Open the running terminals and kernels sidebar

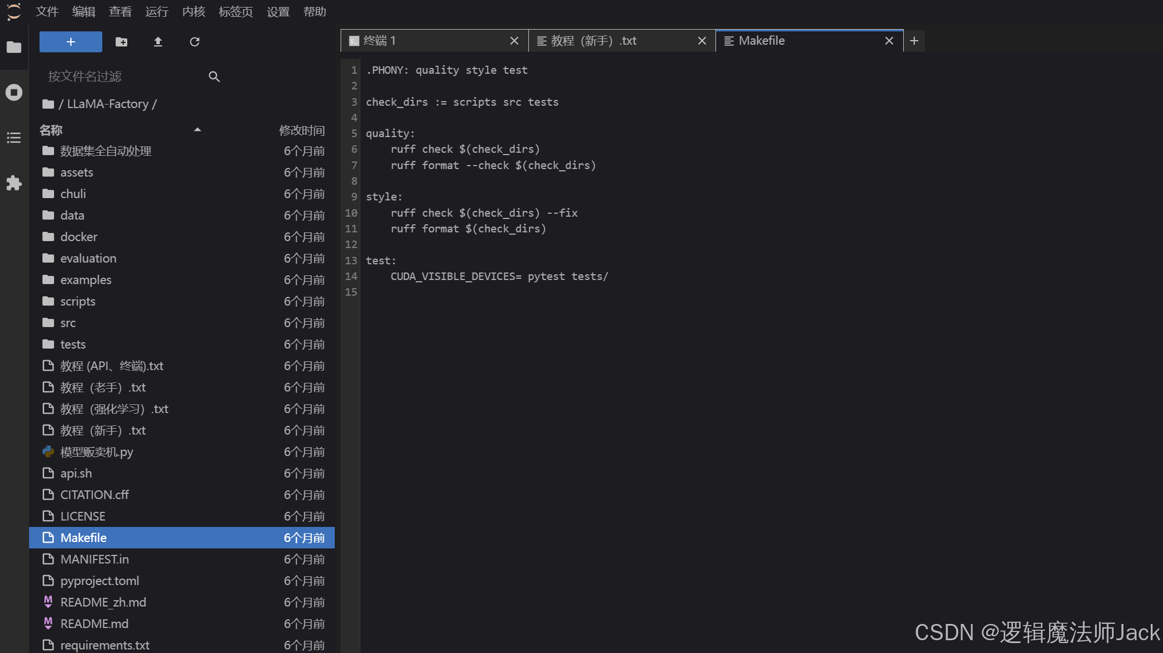pyautogui.click(x=14, y=92)
